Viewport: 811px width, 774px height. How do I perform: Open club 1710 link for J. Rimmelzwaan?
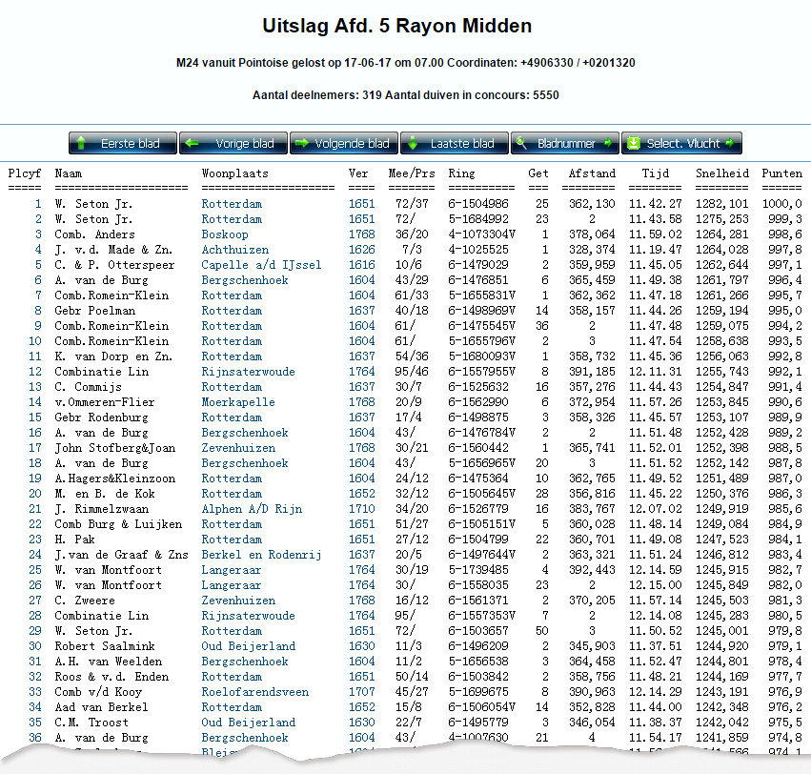361,509
